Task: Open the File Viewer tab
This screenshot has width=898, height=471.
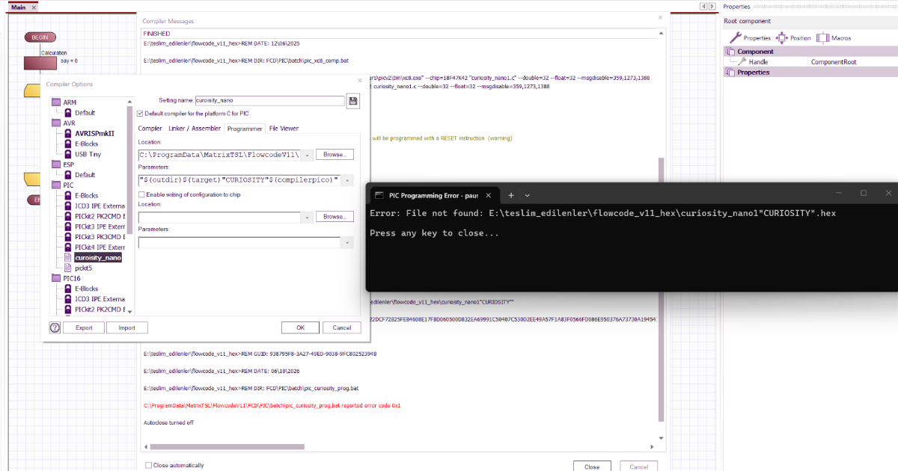Action: point(284,129)
